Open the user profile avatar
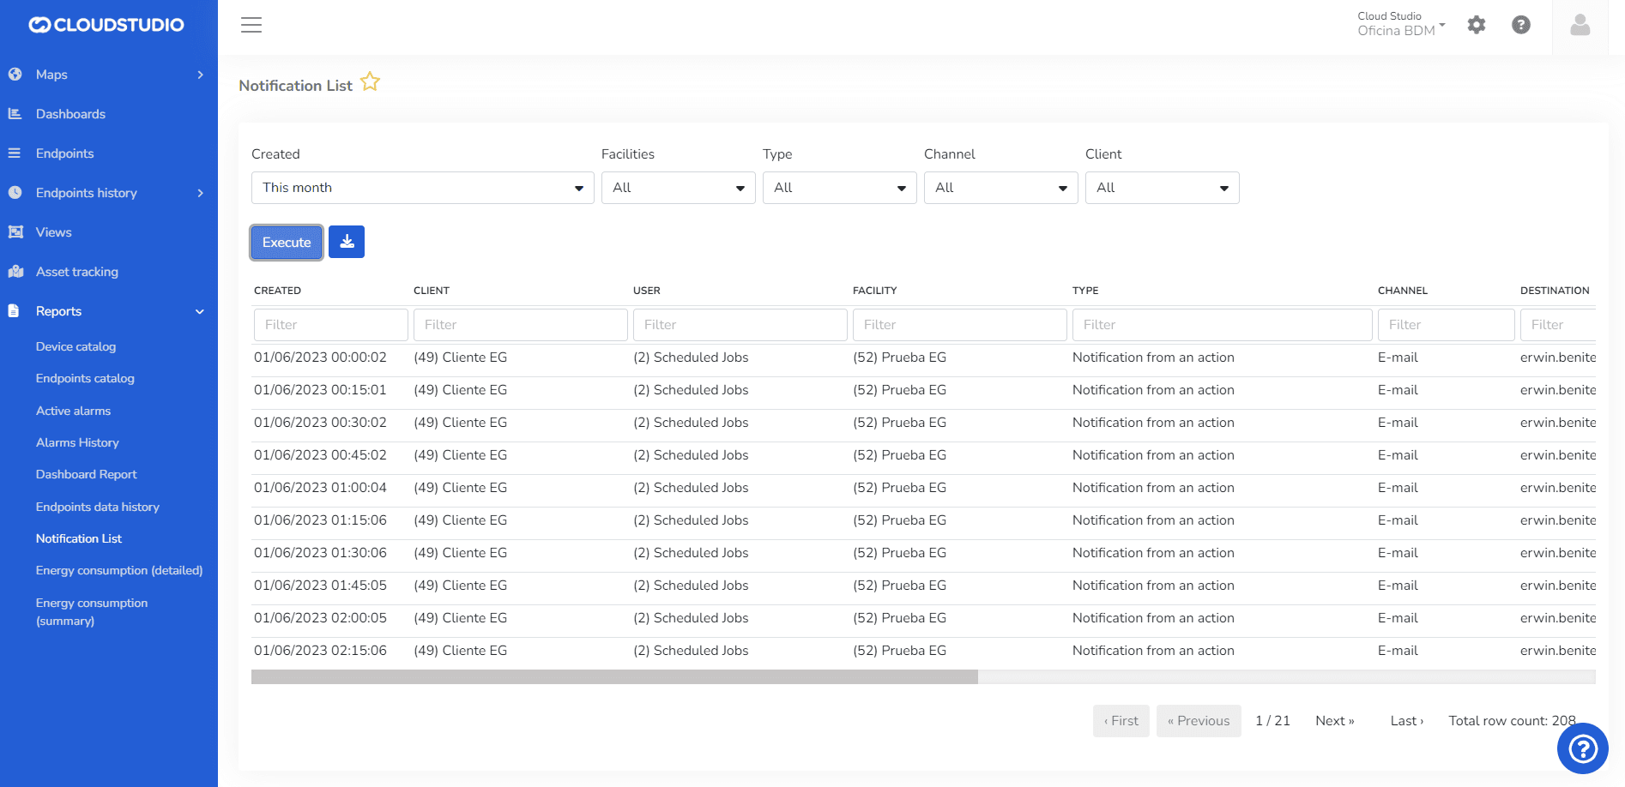 tap(1580, 26)
